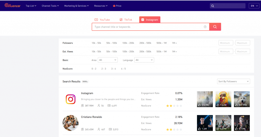Click following icon next to 54
The width and height of the screenshot is (261, 137).
[x=99, y=106]
